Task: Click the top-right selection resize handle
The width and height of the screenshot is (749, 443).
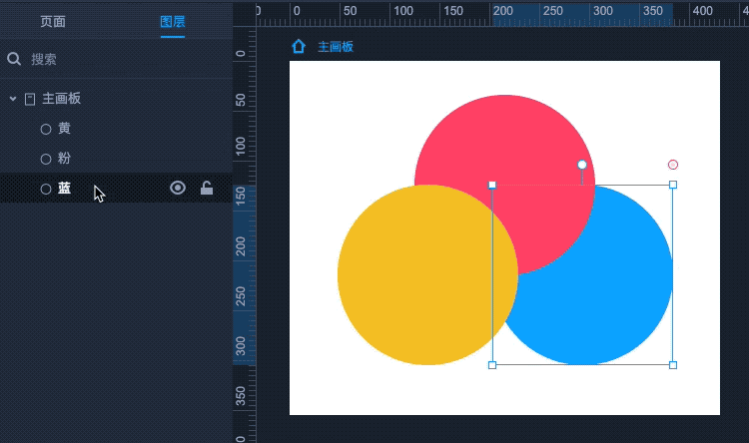Action: 673,185
